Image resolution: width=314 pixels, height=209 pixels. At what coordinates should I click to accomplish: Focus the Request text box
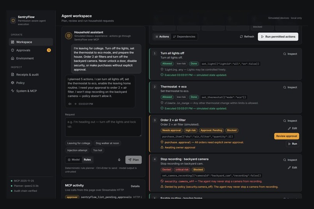click(x=103, y=127)
